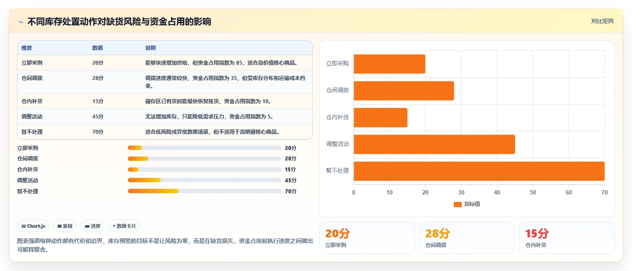Select the 数据卡片 tag chip
632x271 pixels.
pos(124,226)
